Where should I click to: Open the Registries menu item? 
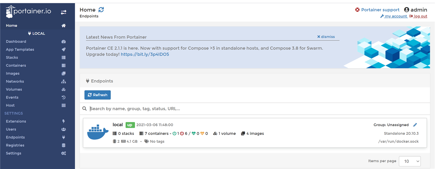pos(15,145)
